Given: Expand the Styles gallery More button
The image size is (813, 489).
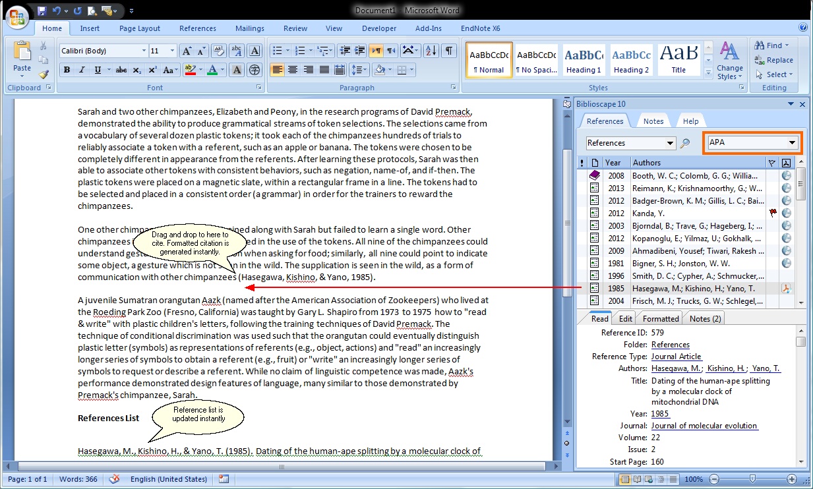Looking at the screenshot, I should pos(708,74).
